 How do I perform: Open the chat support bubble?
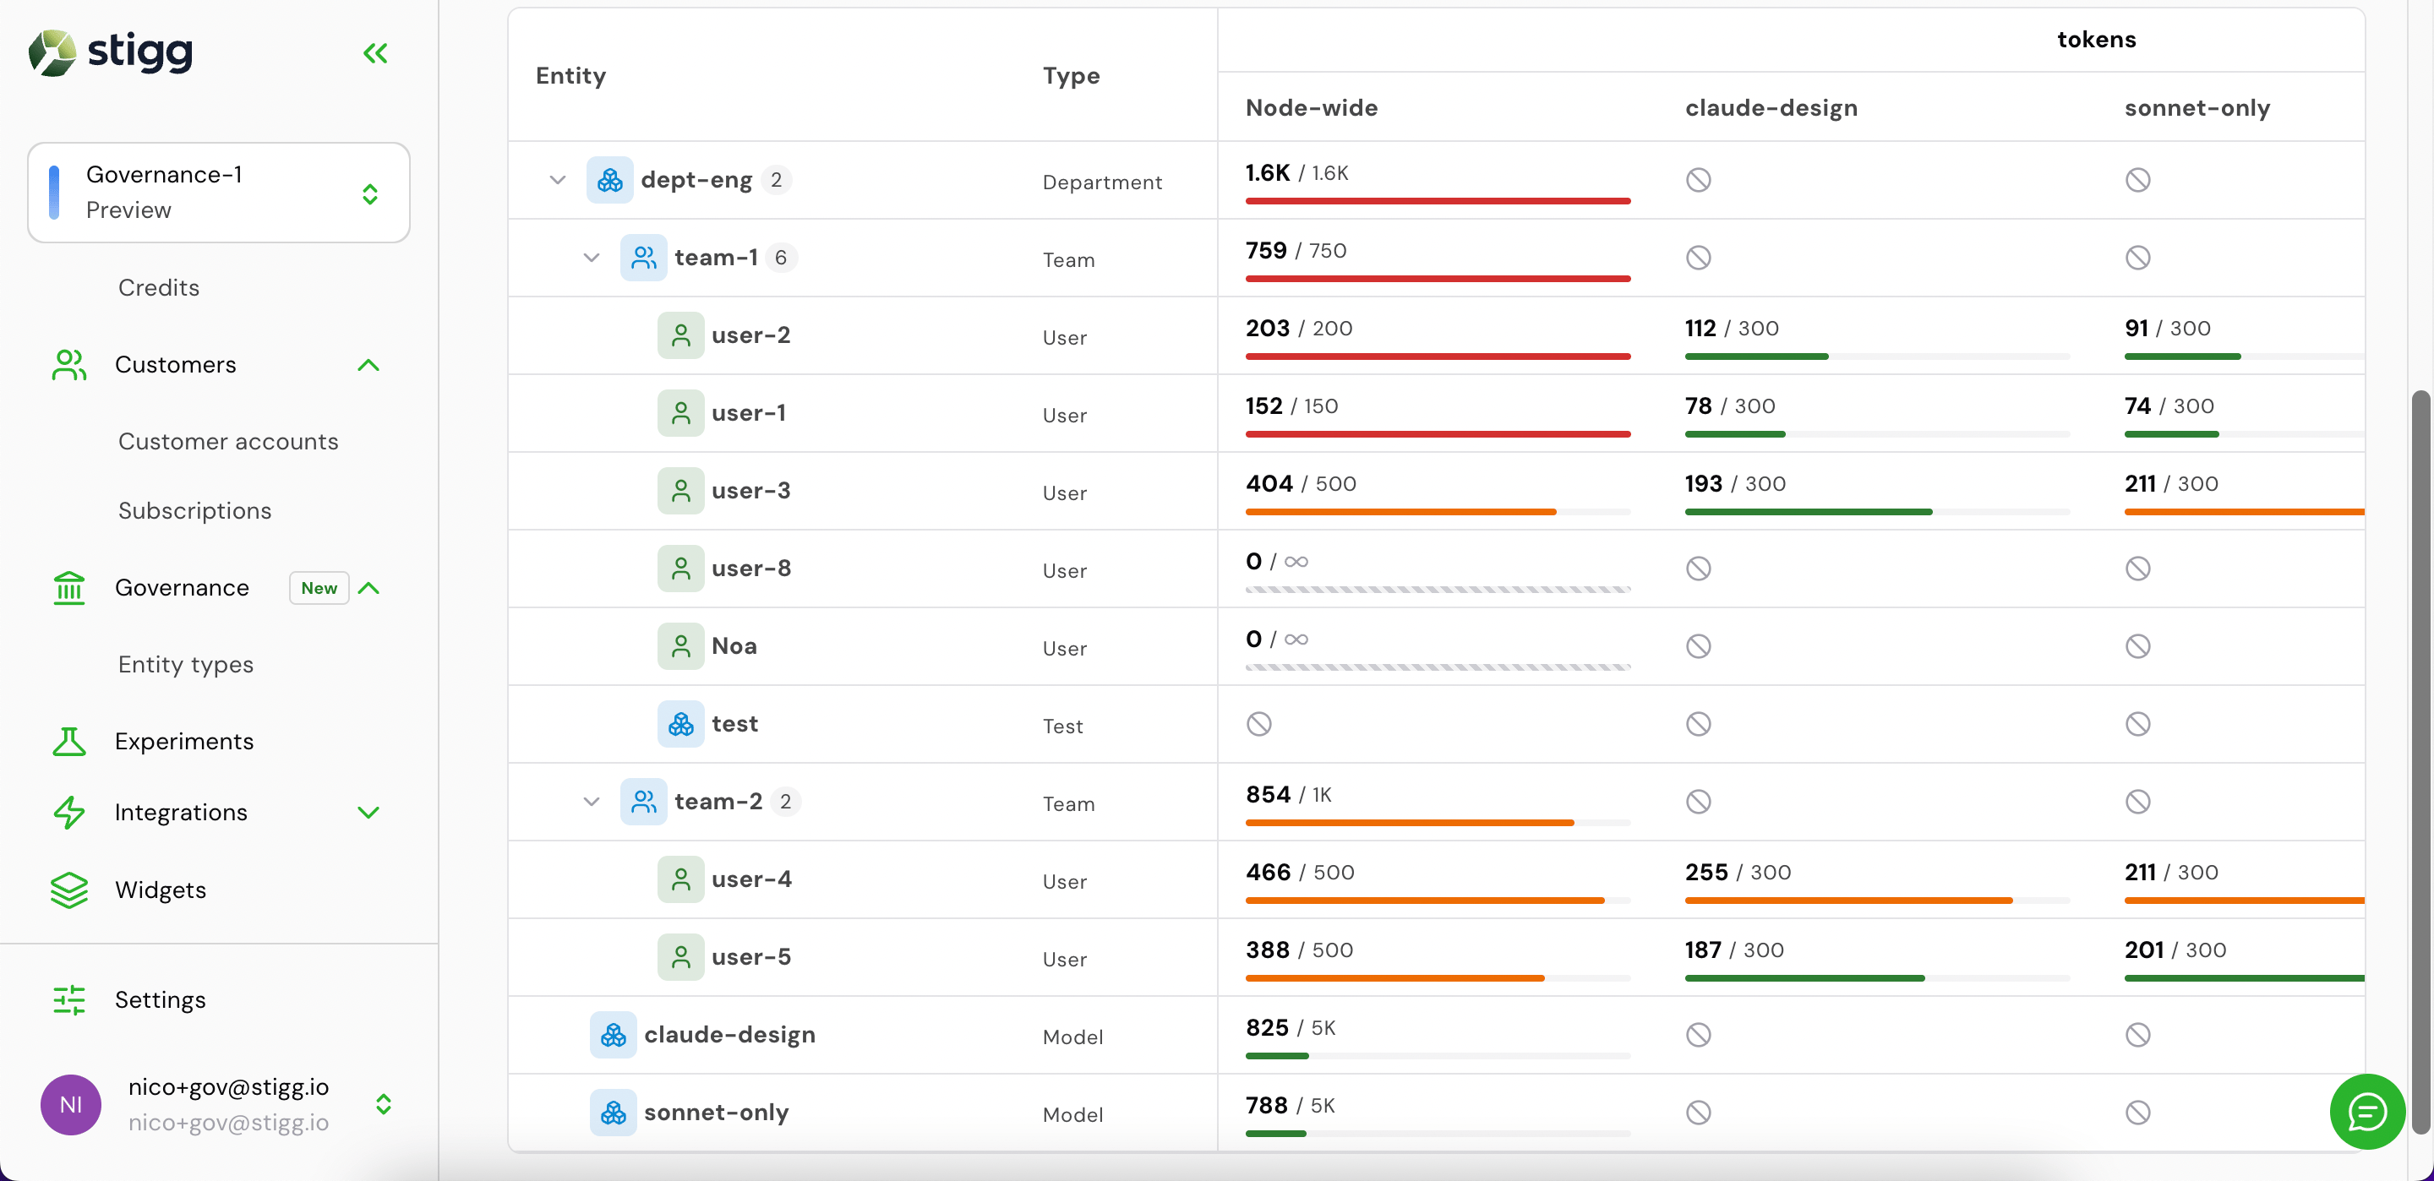pyautogui.click(x=2367, y=1111)
